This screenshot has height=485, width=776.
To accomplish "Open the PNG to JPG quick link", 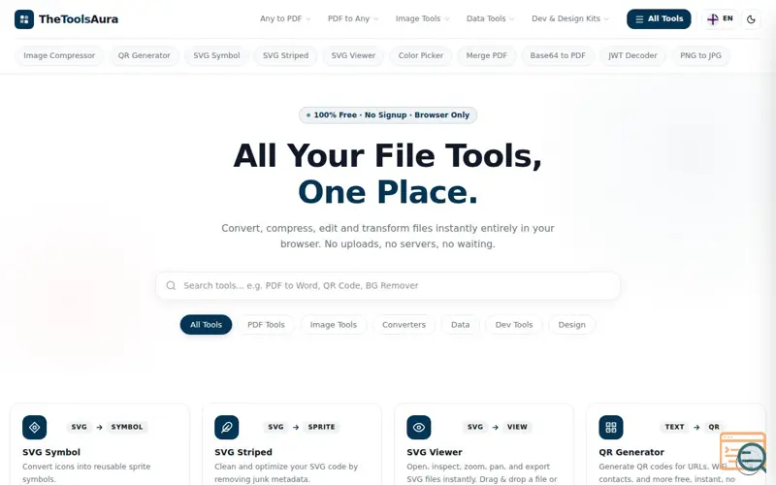I will pyautogui.click(x=700, y=55).
